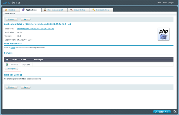Click the Administration key icon

point(94,10)
